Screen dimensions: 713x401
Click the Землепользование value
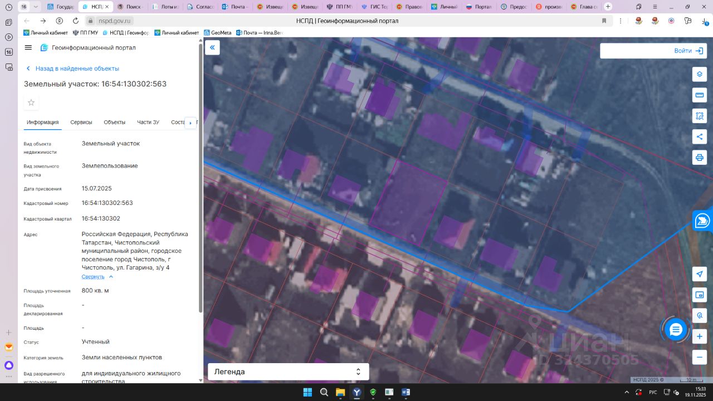point(110,166)
